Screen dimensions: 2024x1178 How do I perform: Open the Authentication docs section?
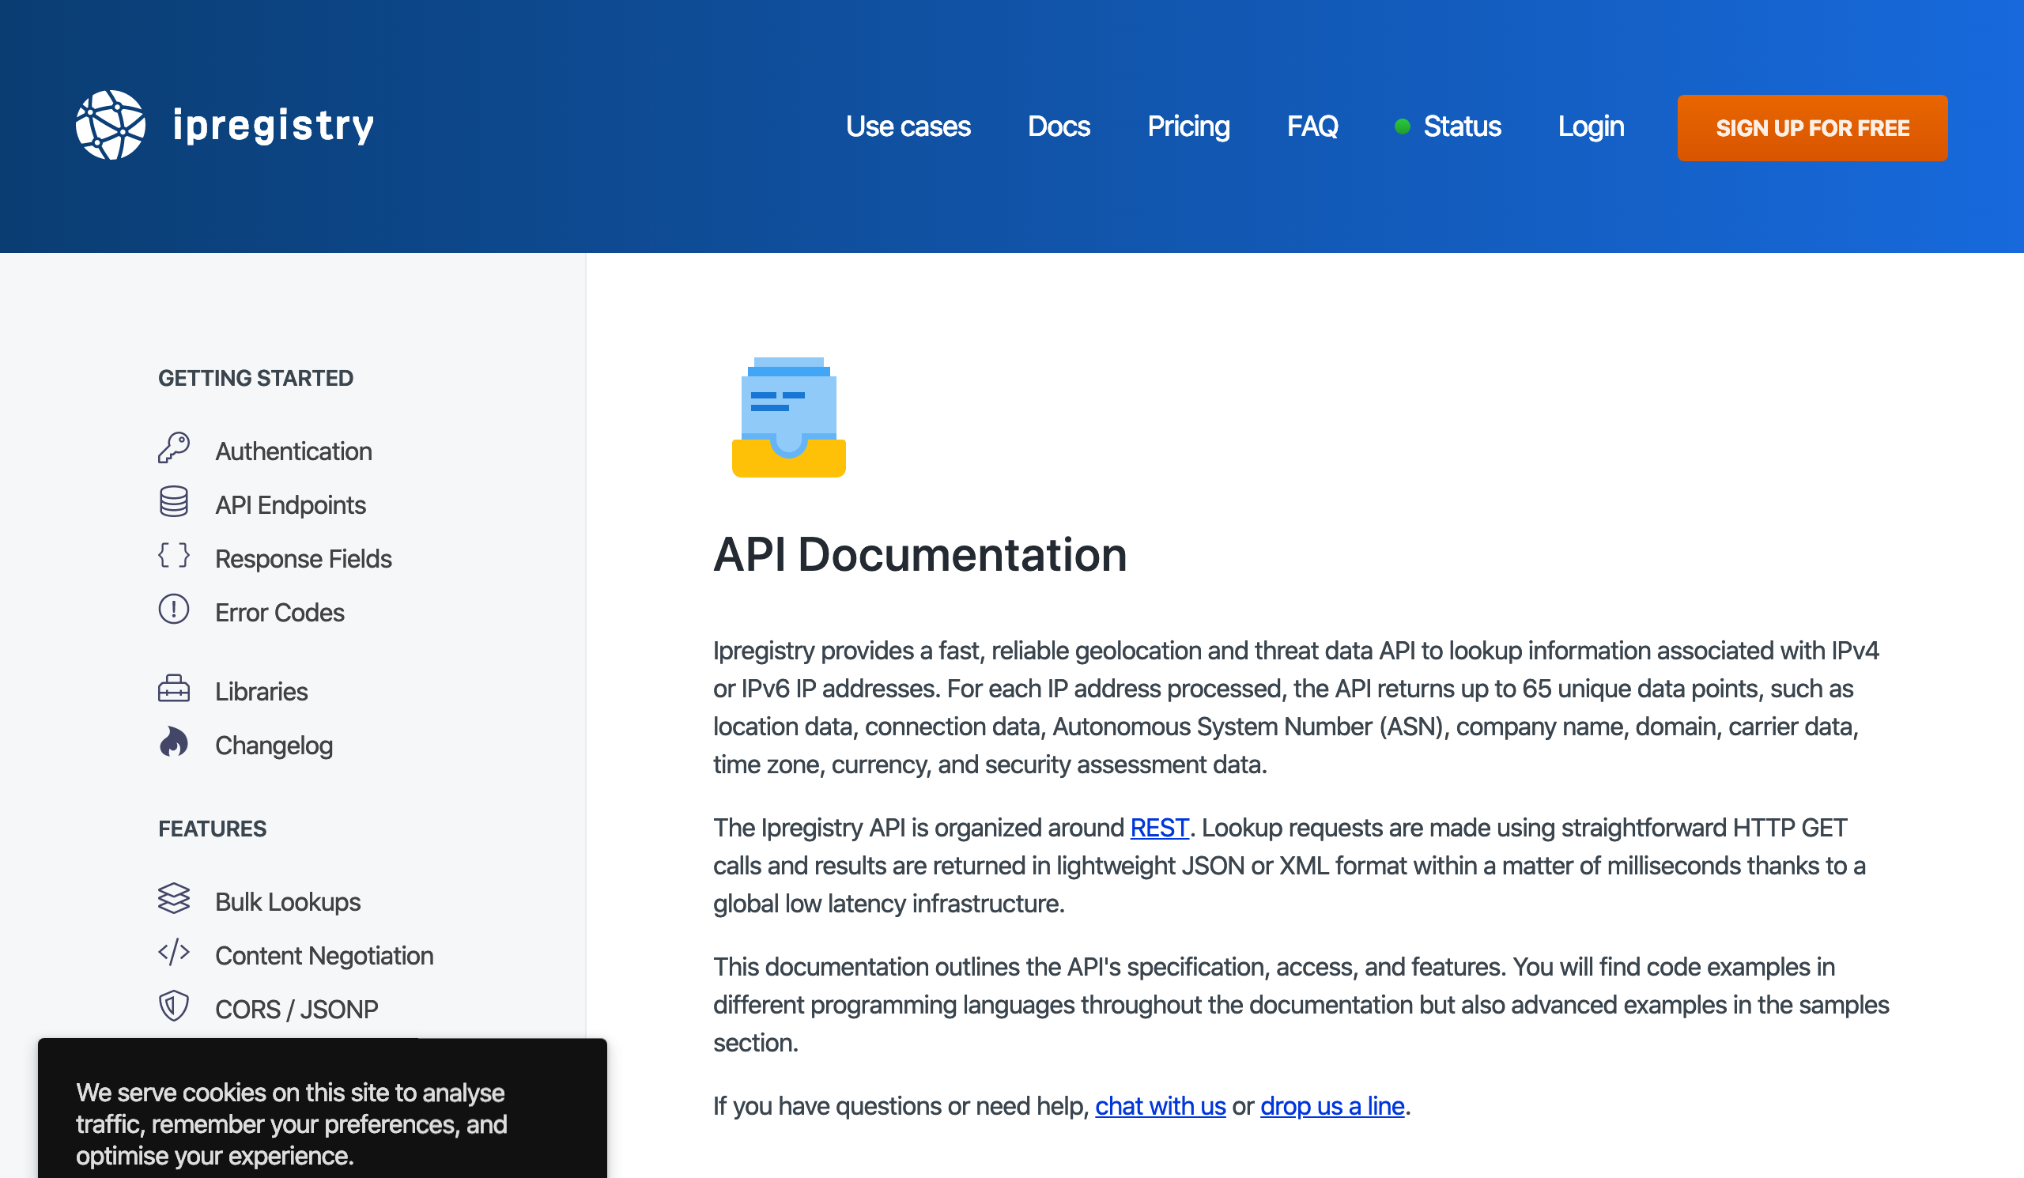click(x=293, y=451)
